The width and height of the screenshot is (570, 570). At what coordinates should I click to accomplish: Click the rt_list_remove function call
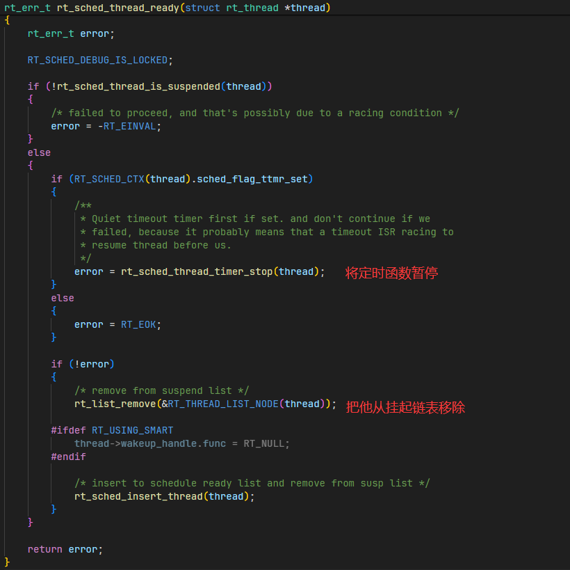point(115,404)
